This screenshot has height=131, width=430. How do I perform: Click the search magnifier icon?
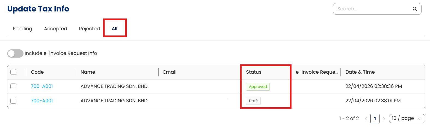pyautogui.click(x=415, y=9)
